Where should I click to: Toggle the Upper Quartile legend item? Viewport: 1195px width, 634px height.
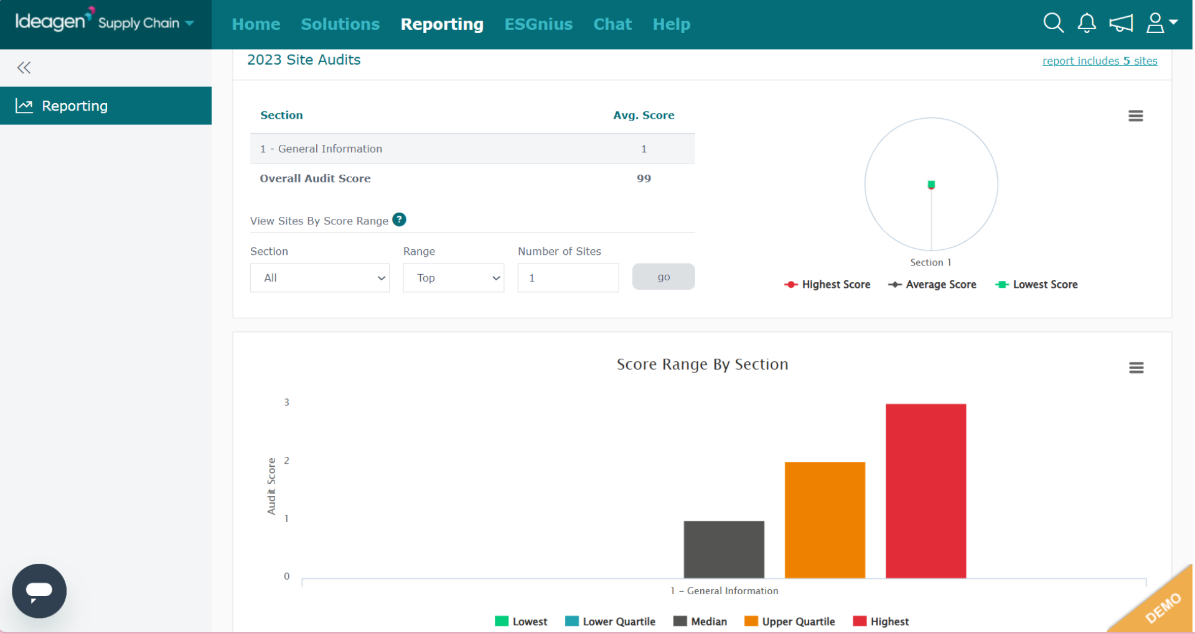(x=790, y=622)
